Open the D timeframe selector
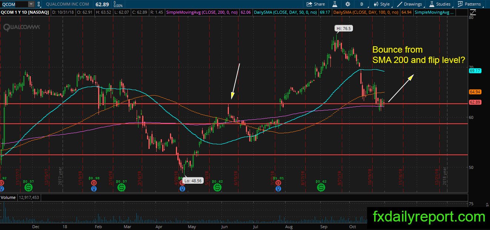Screen dimensions: 490x230 pyautogui.click(x=361, y=4)
